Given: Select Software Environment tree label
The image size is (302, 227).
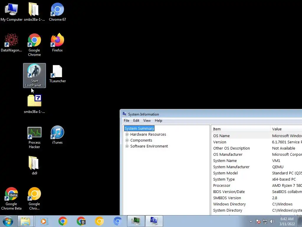Looking at the screenshot, I should (149, 146).
